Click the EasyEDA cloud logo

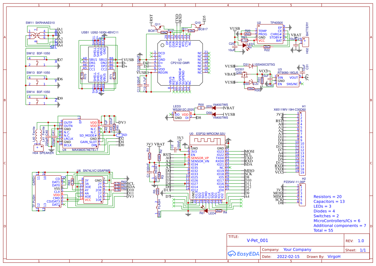point(232,254)
